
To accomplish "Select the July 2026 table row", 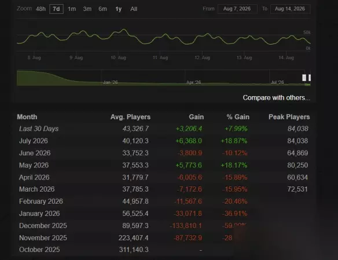I will pos(164,141).
